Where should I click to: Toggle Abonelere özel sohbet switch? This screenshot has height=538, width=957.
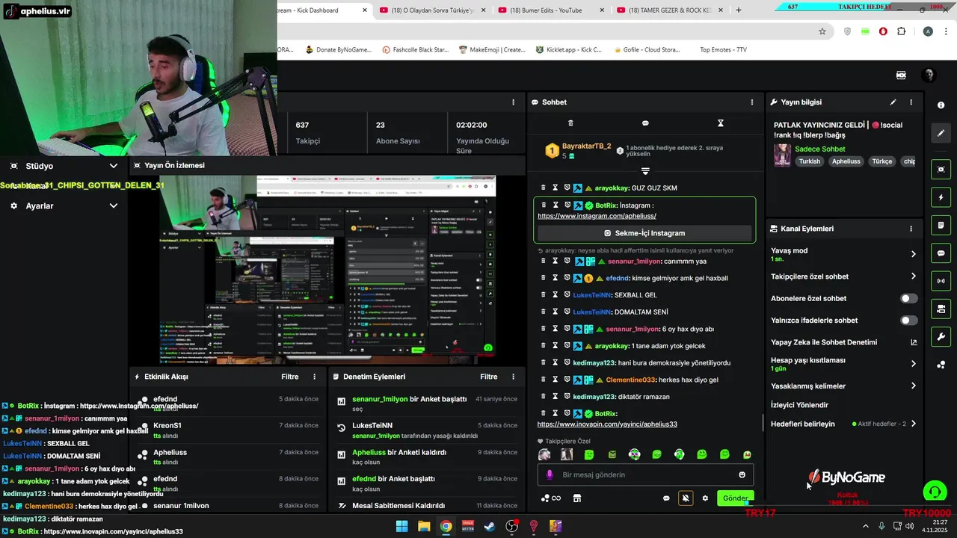(908, 298)
